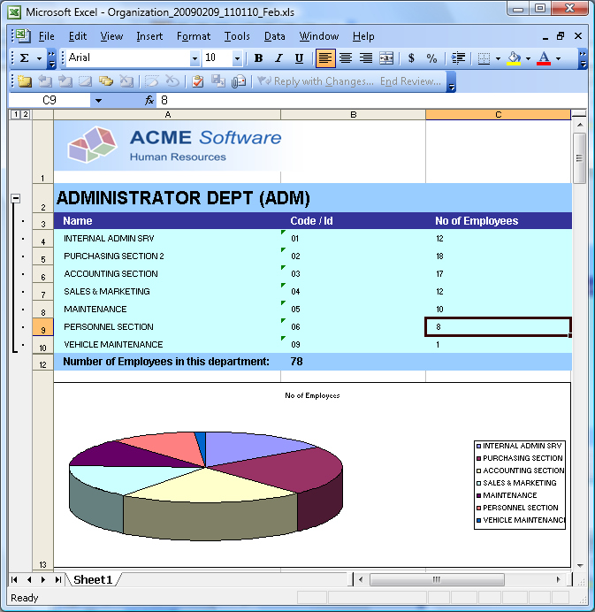Image resolution: width=595 pixels, height=612 pixels.
Task: Open the File menu
Action: (47, 36)
